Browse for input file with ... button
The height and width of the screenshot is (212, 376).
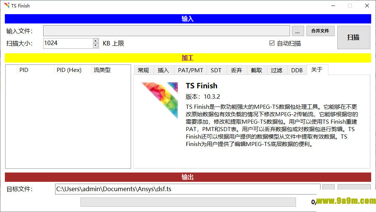click(x=297, y=31)
